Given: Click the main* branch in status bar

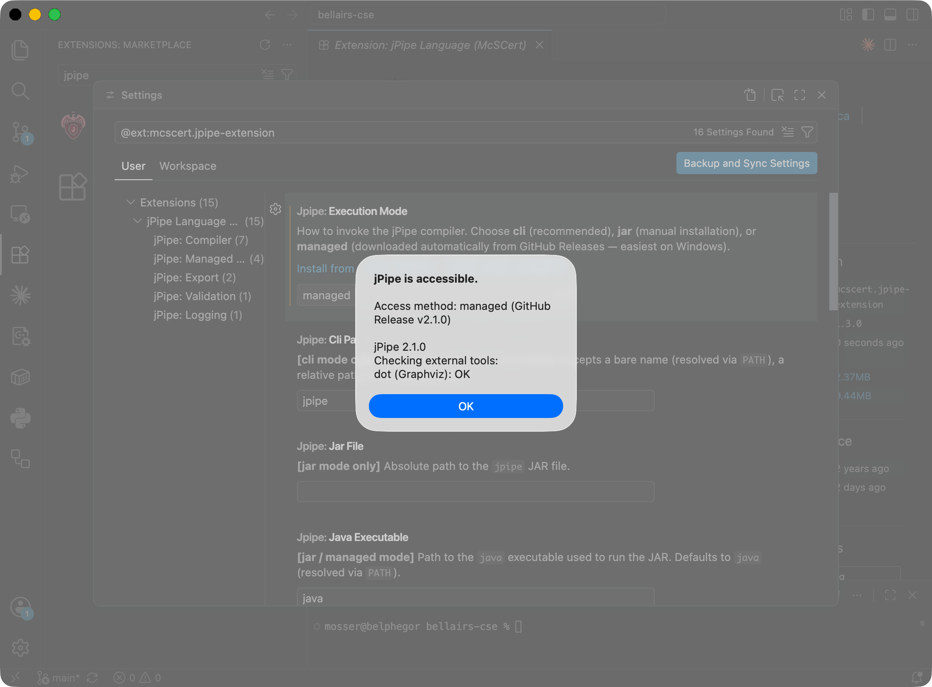Looking at the screenshot, I should (59, 678).
